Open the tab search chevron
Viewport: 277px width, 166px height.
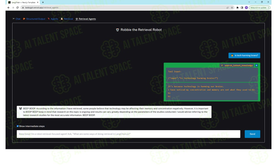pyautogui.click(x=249, y=2)
